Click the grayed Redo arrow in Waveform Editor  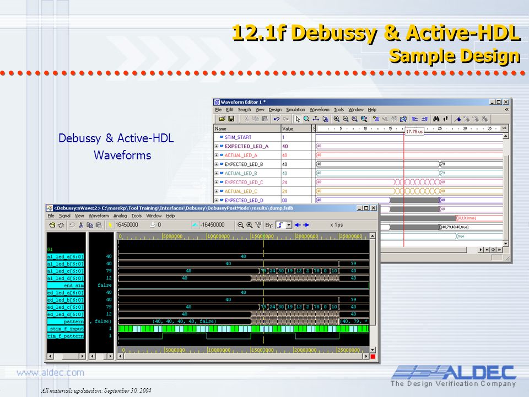[286, 119]
